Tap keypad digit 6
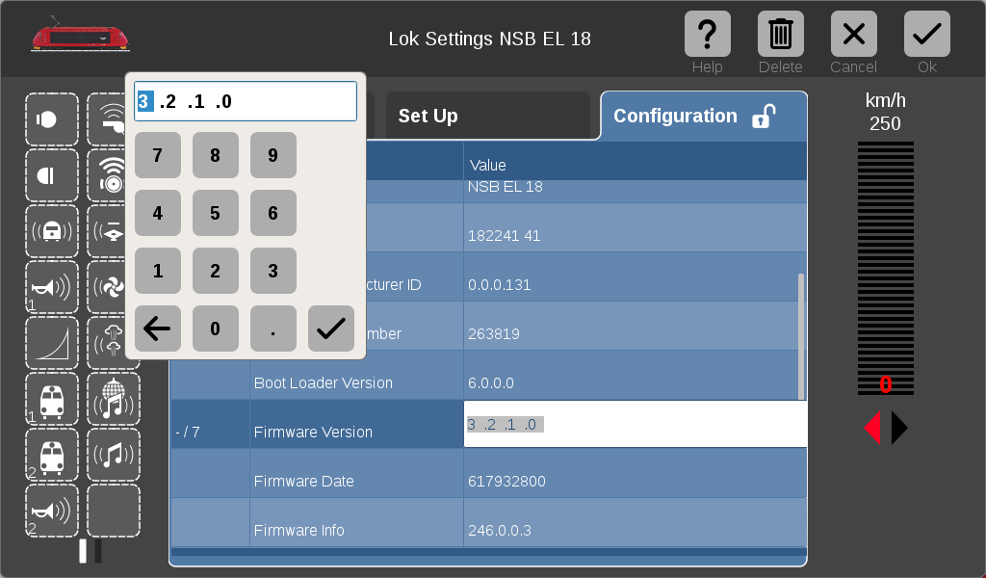Screen dimensions: 986x578 (x=273, y=213)
